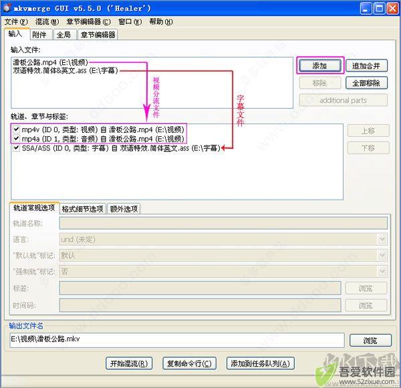The width and height of the screenshot is (401, 388).
Task: Switch to the 附件 tab
Action: [41, 35]
